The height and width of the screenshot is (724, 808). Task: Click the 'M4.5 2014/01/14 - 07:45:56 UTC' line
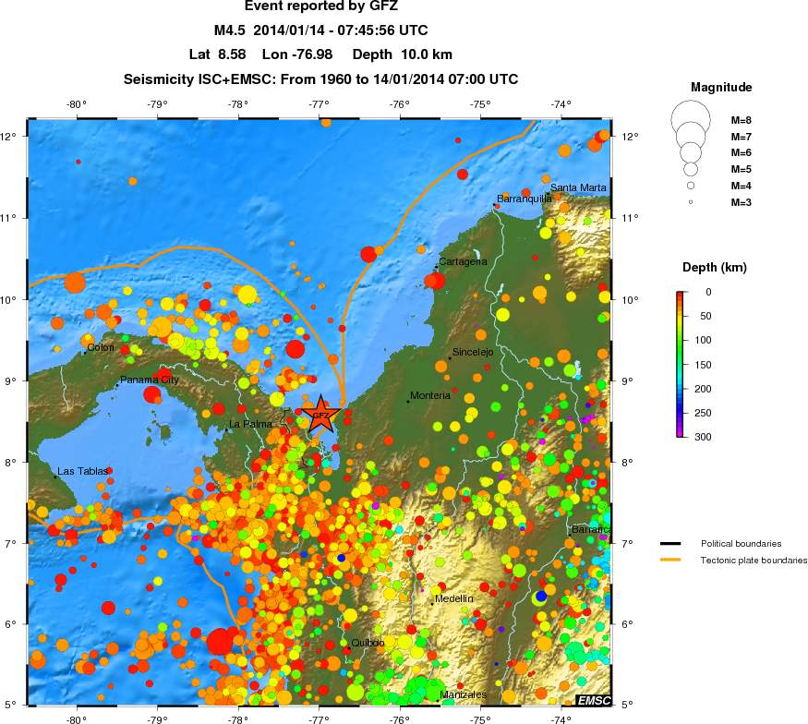click(x=321, y=30)
